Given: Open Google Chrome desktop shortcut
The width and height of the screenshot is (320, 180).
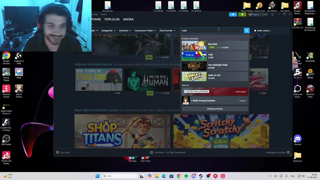Looking at the screenshot, I should (6, 58).
